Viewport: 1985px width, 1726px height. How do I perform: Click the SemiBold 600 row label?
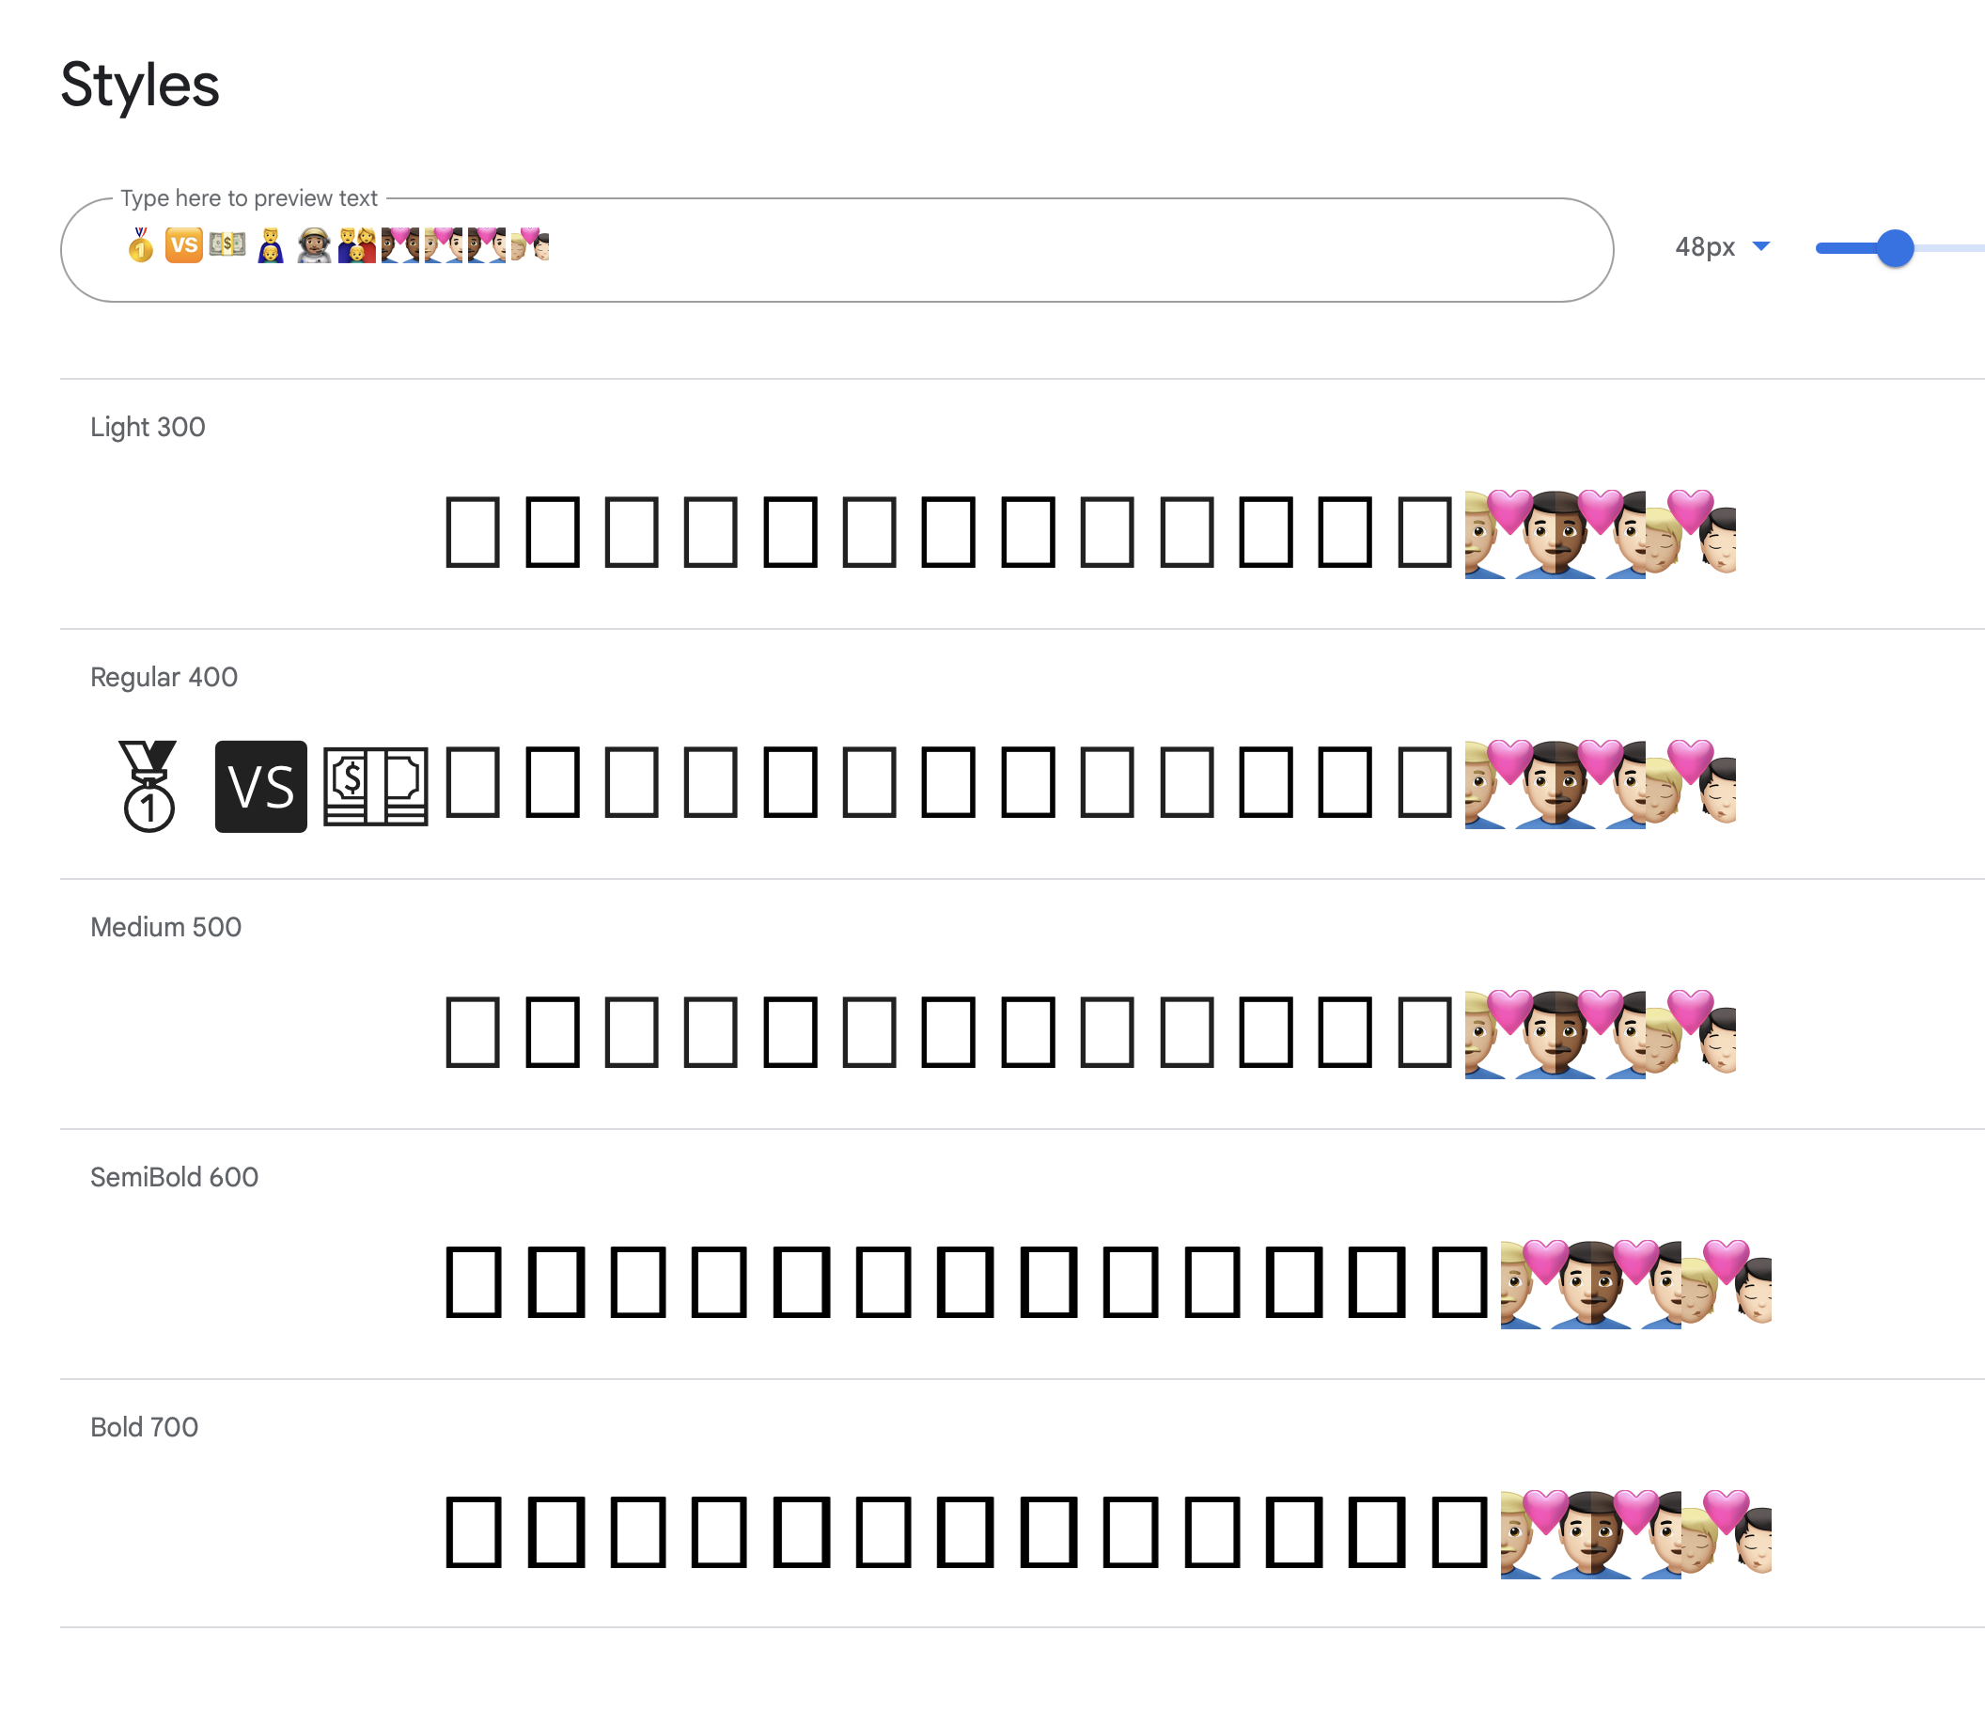(174, 1176)
